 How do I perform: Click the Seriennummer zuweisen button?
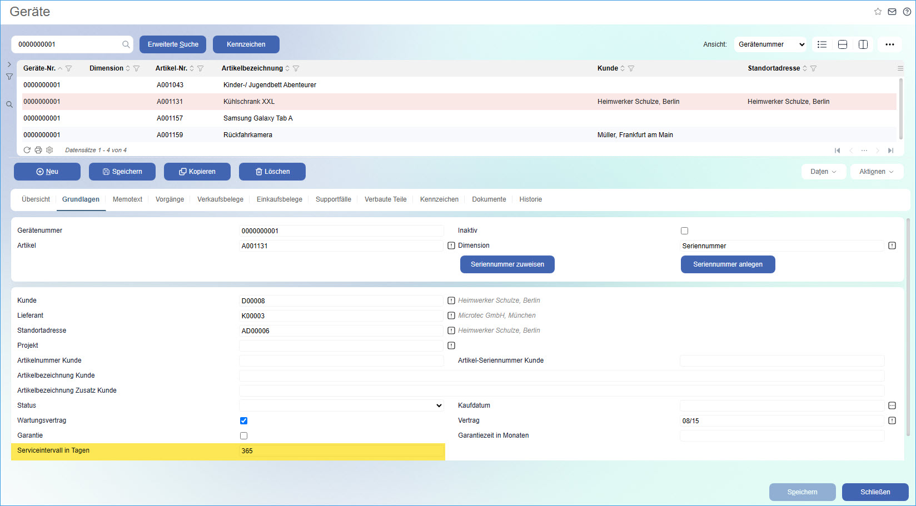pyautogui.click(x=507, y=264)
